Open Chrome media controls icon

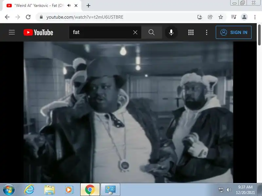pos(234,17)
